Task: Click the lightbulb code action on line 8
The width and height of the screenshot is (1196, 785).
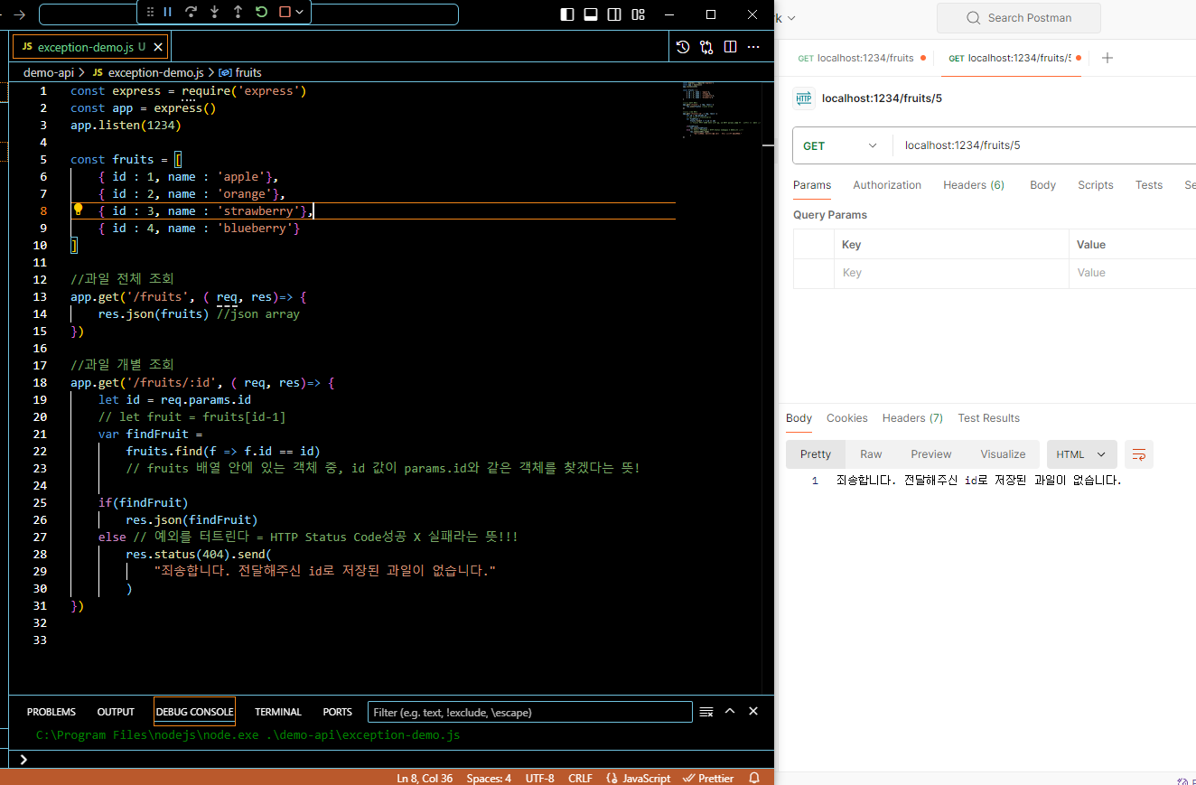Action: coord(78,210)
